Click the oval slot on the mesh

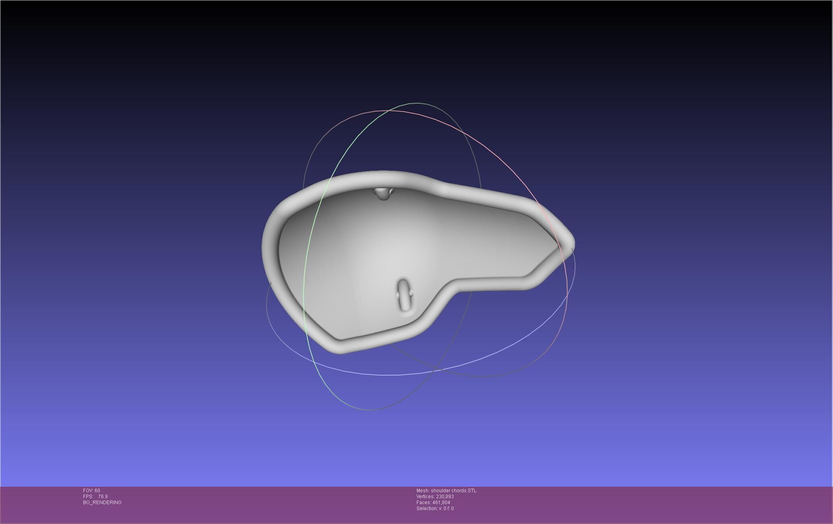pos(405,295)
